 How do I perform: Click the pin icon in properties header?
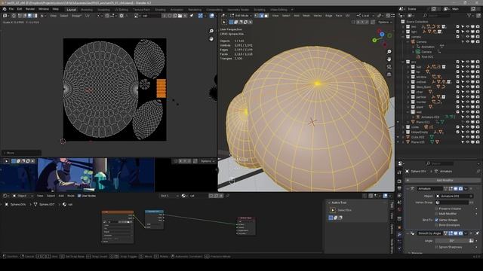(x=478, y=171)
